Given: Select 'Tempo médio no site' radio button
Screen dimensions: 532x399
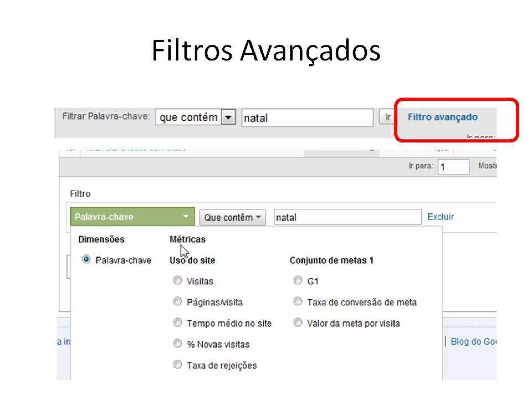Looking at the screenshot, I should tap(177, 322).
